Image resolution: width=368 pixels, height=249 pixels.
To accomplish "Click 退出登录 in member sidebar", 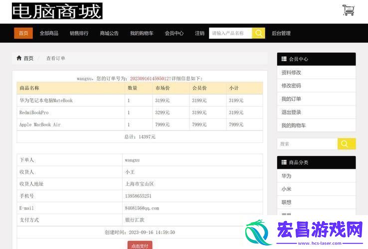I will coord(316,112).
